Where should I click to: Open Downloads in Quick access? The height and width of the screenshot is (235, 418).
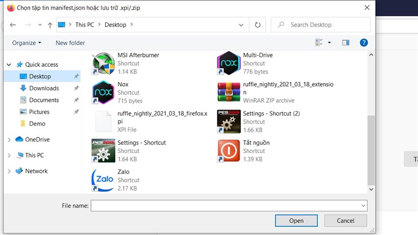[43, 88]
